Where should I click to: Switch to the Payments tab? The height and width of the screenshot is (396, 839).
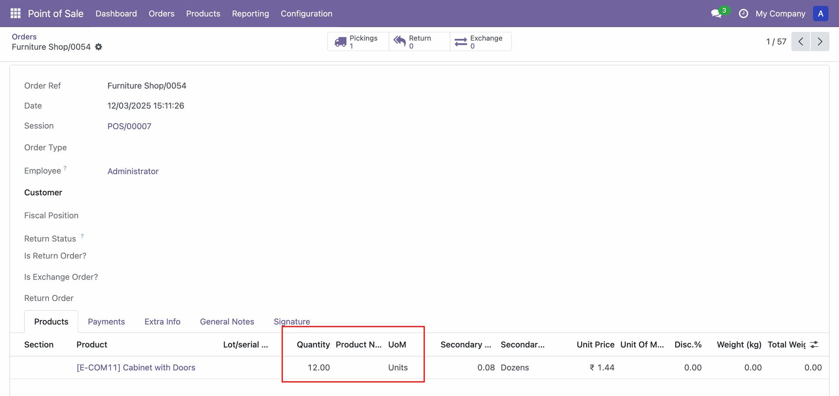click(x=106, y=322)
